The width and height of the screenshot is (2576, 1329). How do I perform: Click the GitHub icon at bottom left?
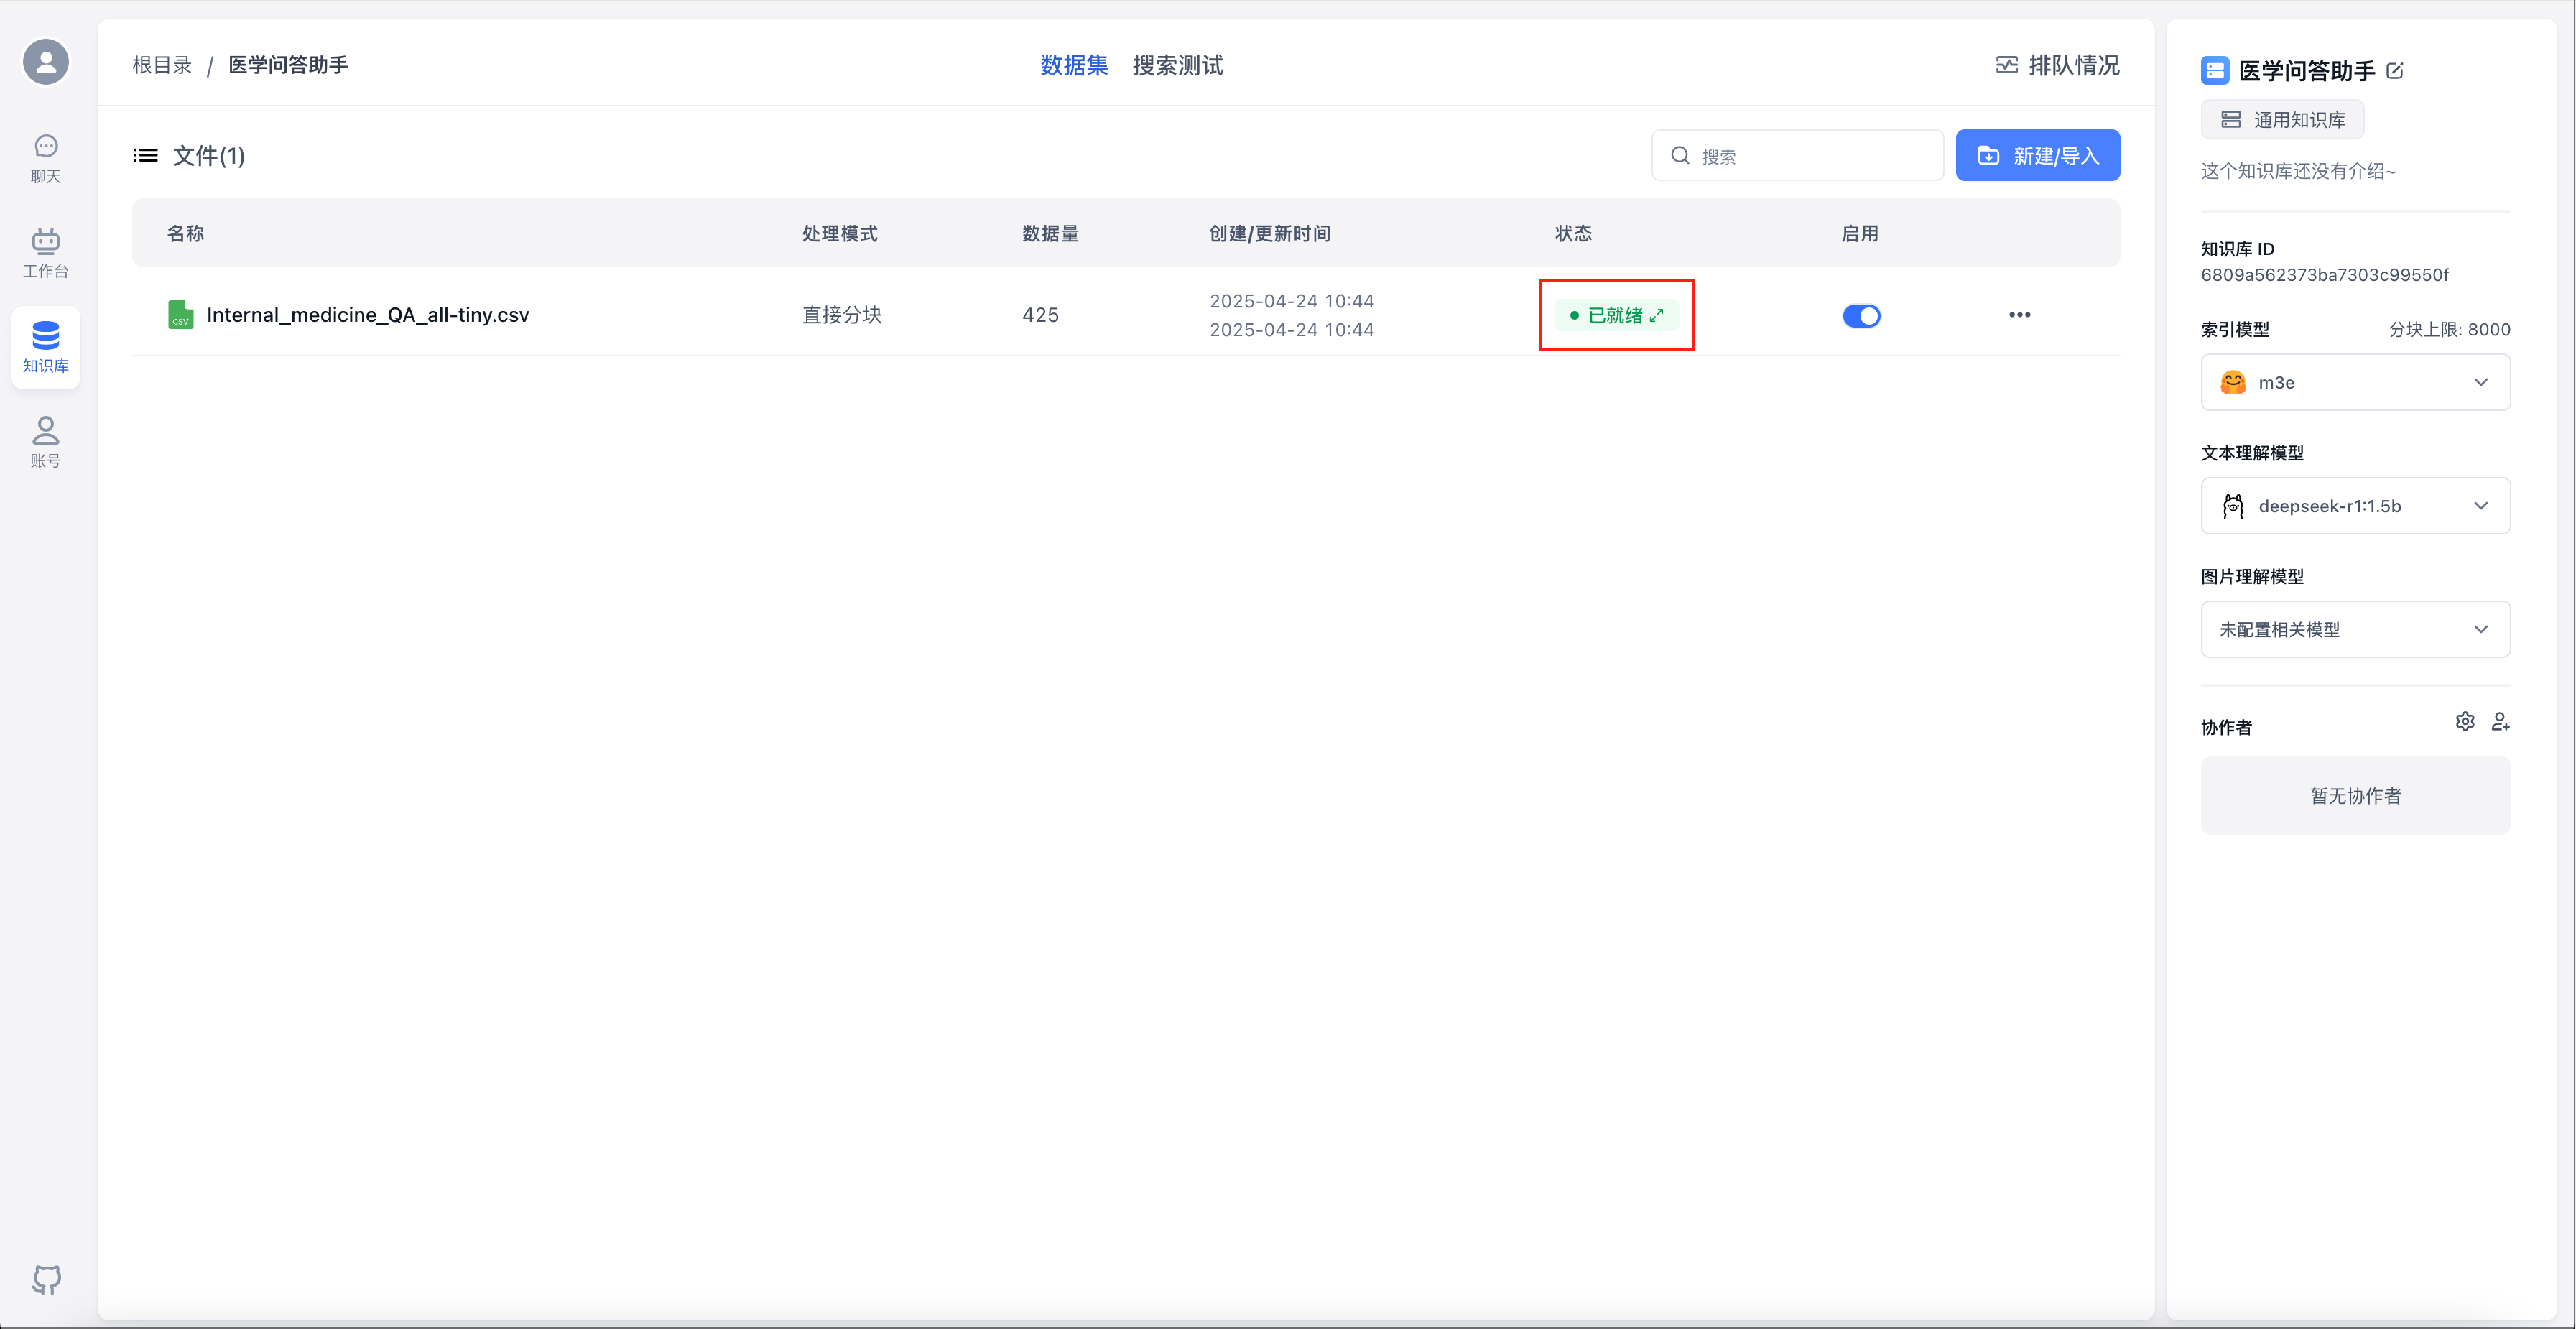click(46, 1279)
